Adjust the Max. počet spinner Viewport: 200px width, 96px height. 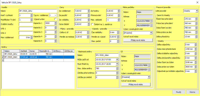click(x=118, y=41)
